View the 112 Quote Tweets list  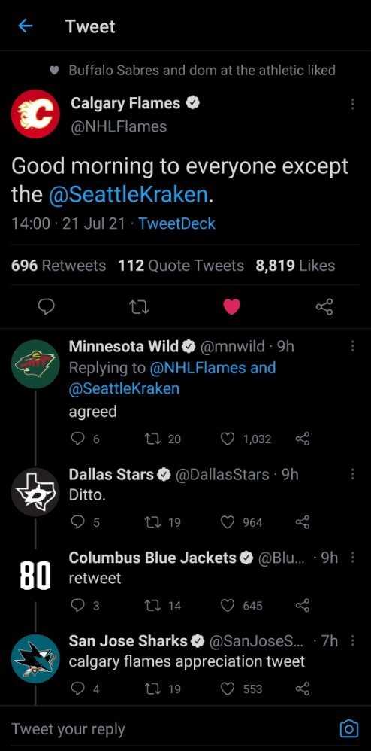click(181, 266)
